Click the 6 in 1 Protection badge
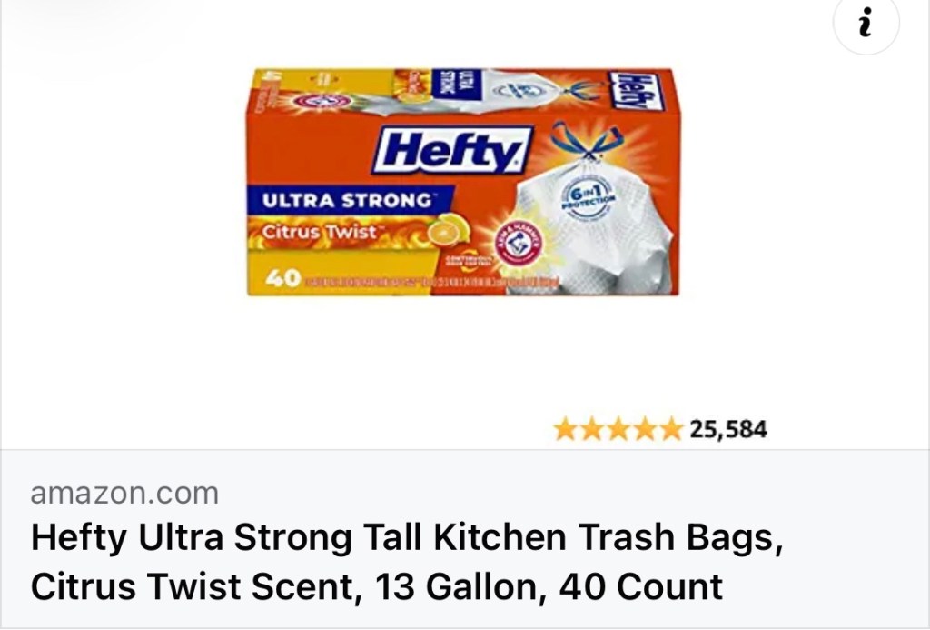The height and width of the screenshot is (630, 930). [x=589, y=197]
